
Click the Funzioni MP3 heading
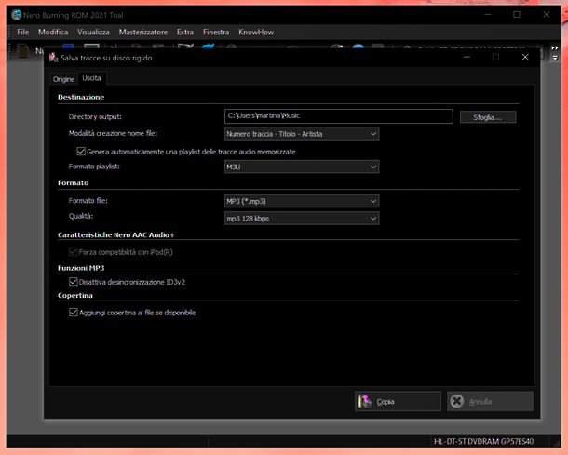[81, 268]
